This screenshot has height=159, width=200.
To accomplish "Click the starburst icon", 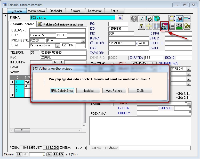I will [x=156, y=26].
